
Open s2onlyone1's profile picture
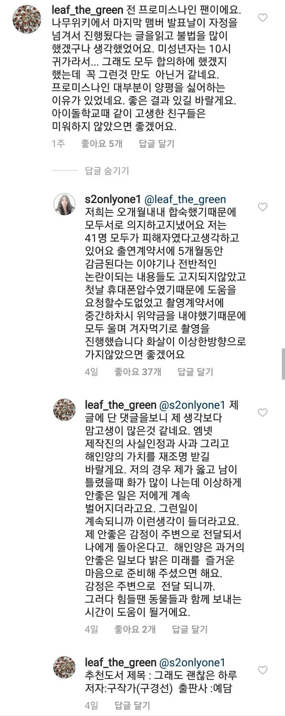pyautogui.click(x=65, y=204)
